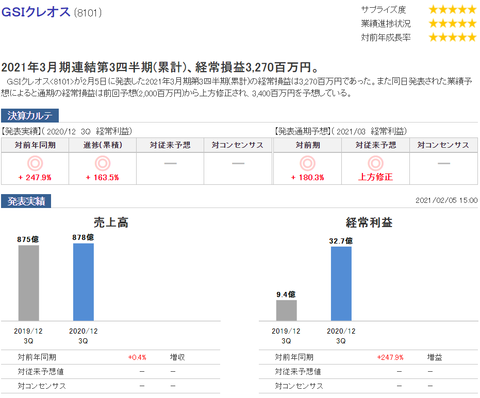The image size is (480, 398).
Task: Click 対前年同期 row label in 売上高 table
Action: click(37, 357)
